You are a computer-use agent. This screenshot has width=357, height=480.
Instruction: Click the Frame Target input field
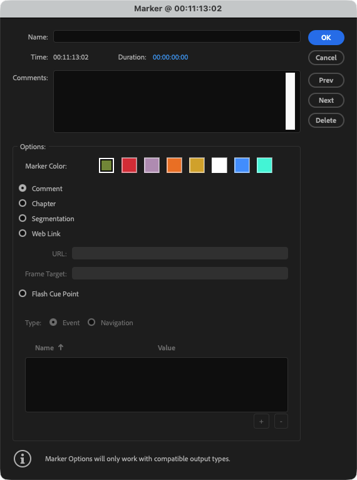tap(180, 273)
